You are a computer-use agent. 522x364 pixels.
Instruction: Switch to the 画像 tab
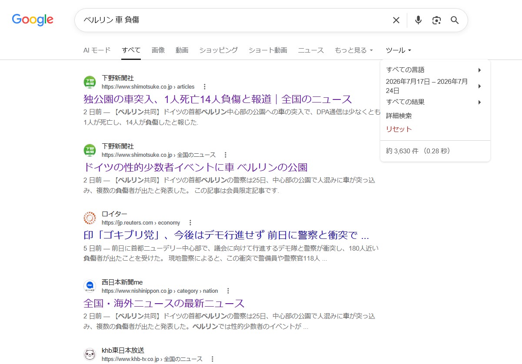coord(158,50)
